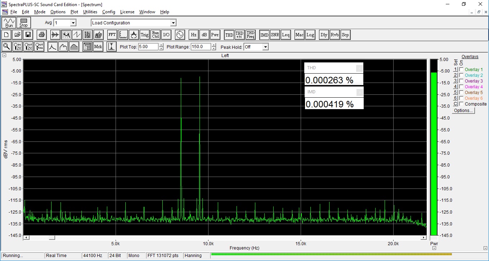489x261 pixels.
Task: Enable the Overlay 1 checkbox
Action: coord(461,69)
